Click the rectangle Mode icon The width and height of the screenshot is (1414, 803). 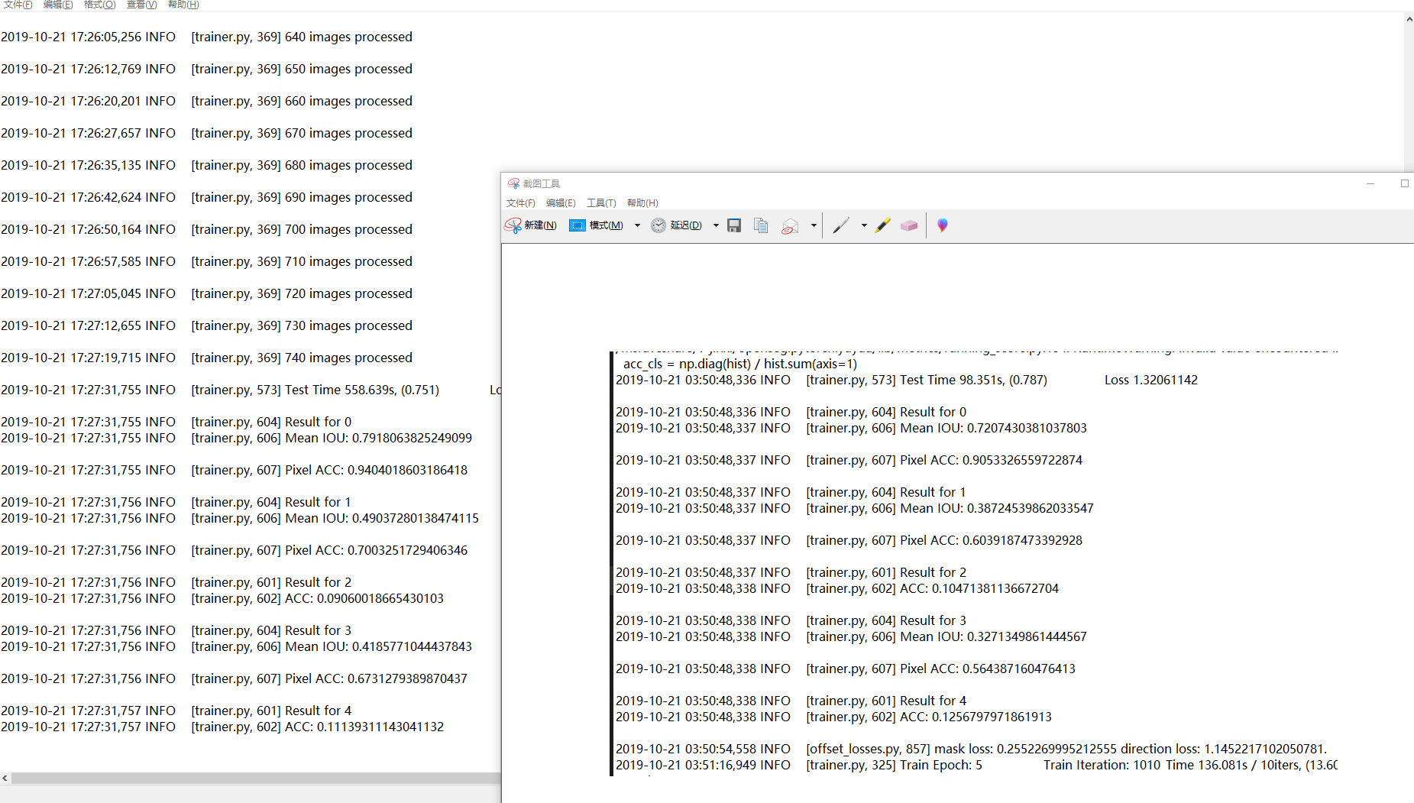pyautogui.click(x=578, y=225)
